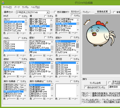Select からだ02_メス_白.png in the からだ list
This screenshot has width=120, height=108.
pyautogui.click(x=13, y=24)
